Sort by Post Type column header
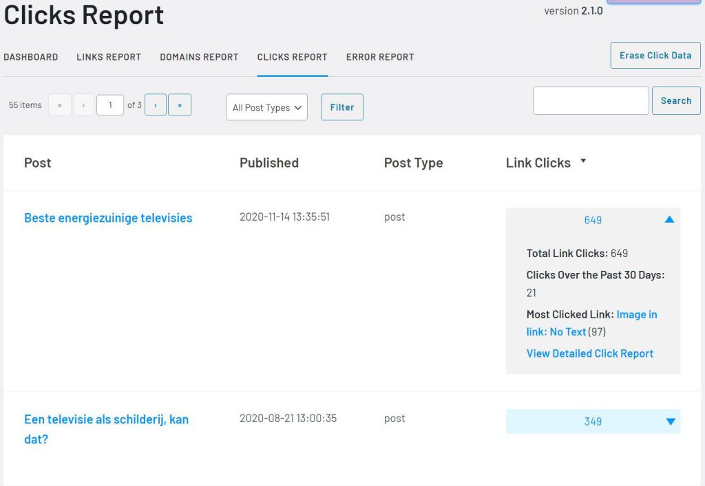This screenshot has height=486, width=705. tap(413, 163)
